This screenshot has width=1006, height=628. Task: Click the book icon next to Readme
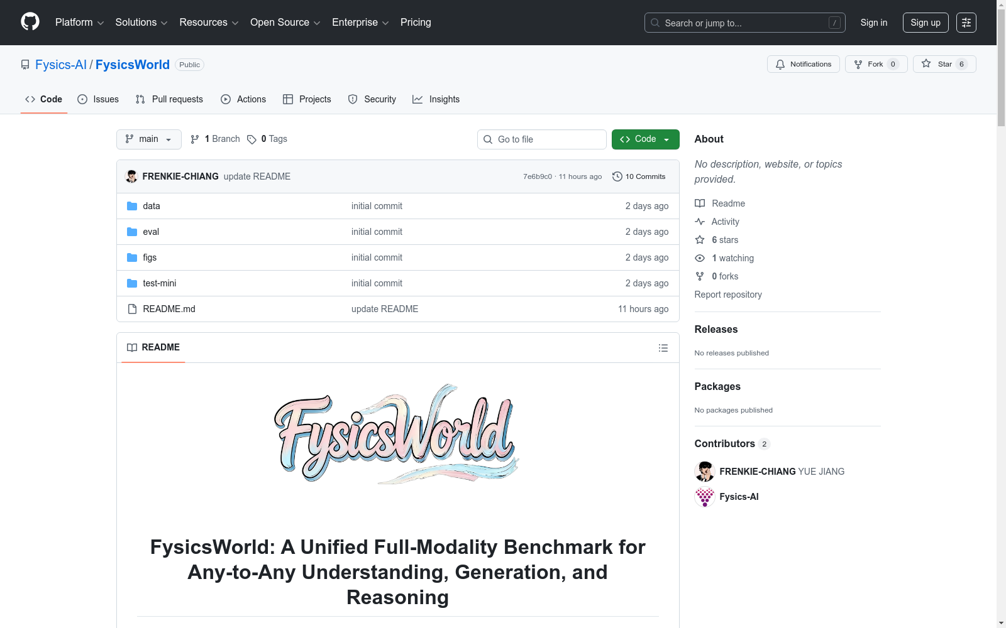click(x=700, y=203)
